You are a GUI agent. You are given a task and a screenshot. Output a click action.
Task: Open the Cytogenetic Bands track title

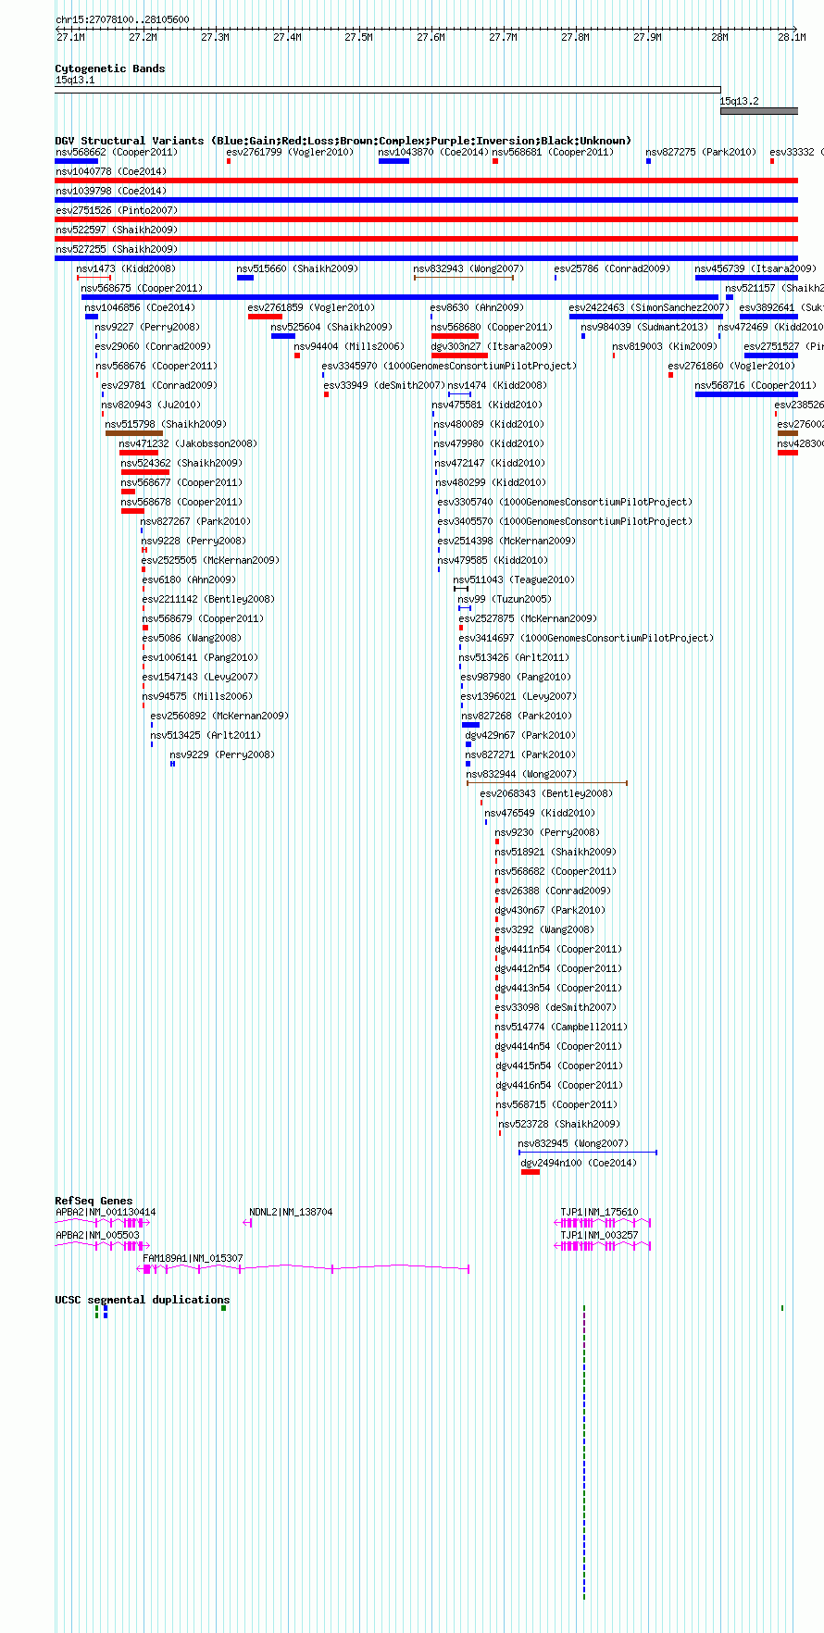click(110, 69)
